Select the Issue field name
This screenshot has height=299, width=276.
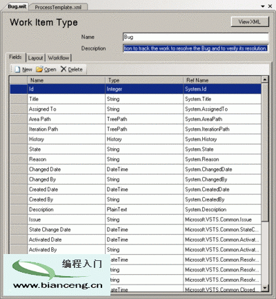(66, 219)
